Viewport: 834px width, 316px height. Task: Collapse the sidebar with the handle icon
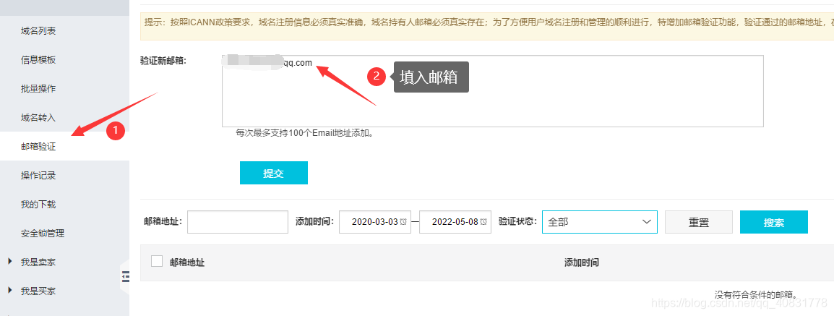click(126, 276)
